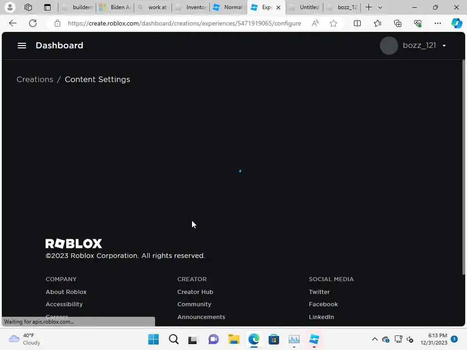Click the volume muted tray icon

pos(410,339)
